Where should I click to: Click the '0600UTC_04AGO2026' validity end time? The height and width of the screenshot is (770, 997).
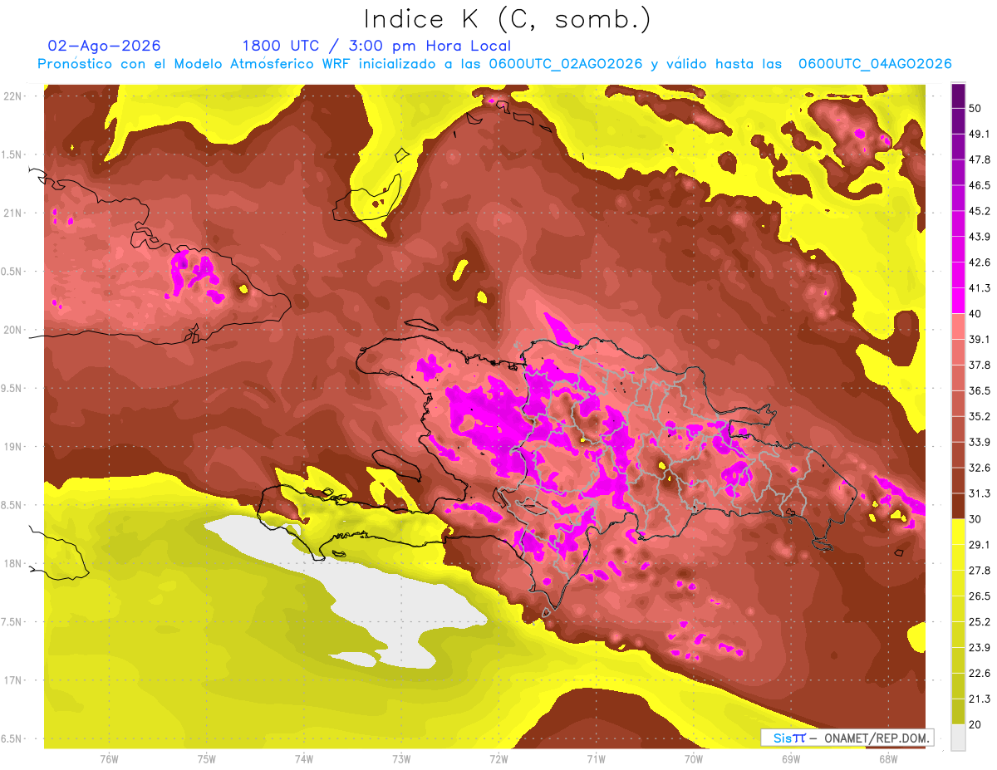(875, 64)
